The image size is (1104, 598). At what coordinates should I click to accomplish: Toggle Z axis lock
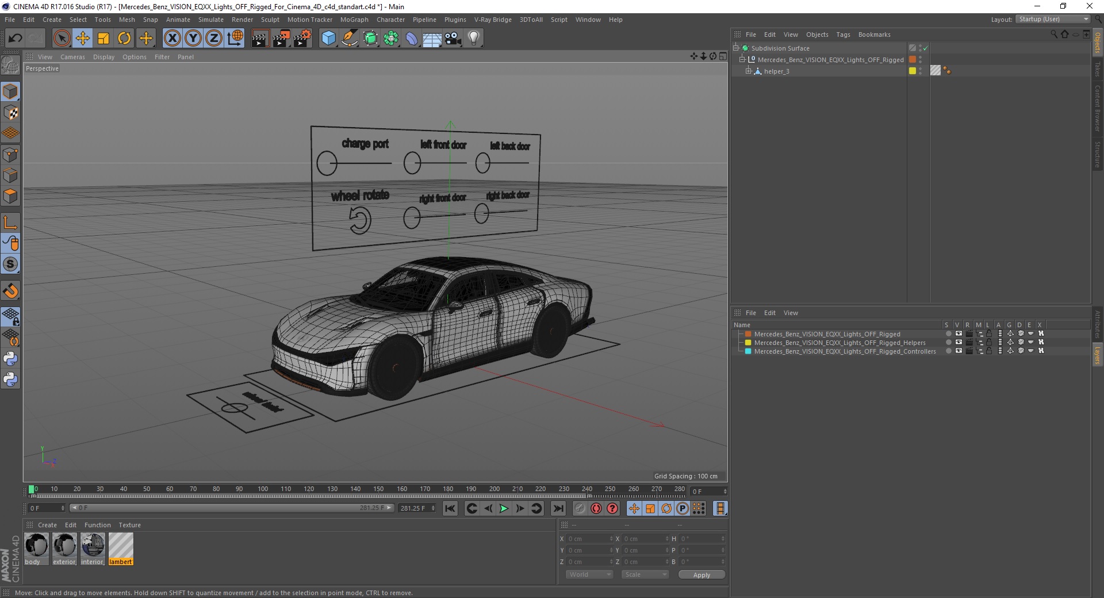coord(214,39)
